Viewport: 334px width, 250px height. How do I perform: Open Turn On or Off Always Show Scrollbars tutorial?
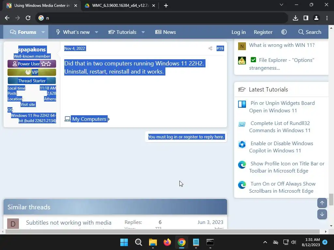point(282,187)
